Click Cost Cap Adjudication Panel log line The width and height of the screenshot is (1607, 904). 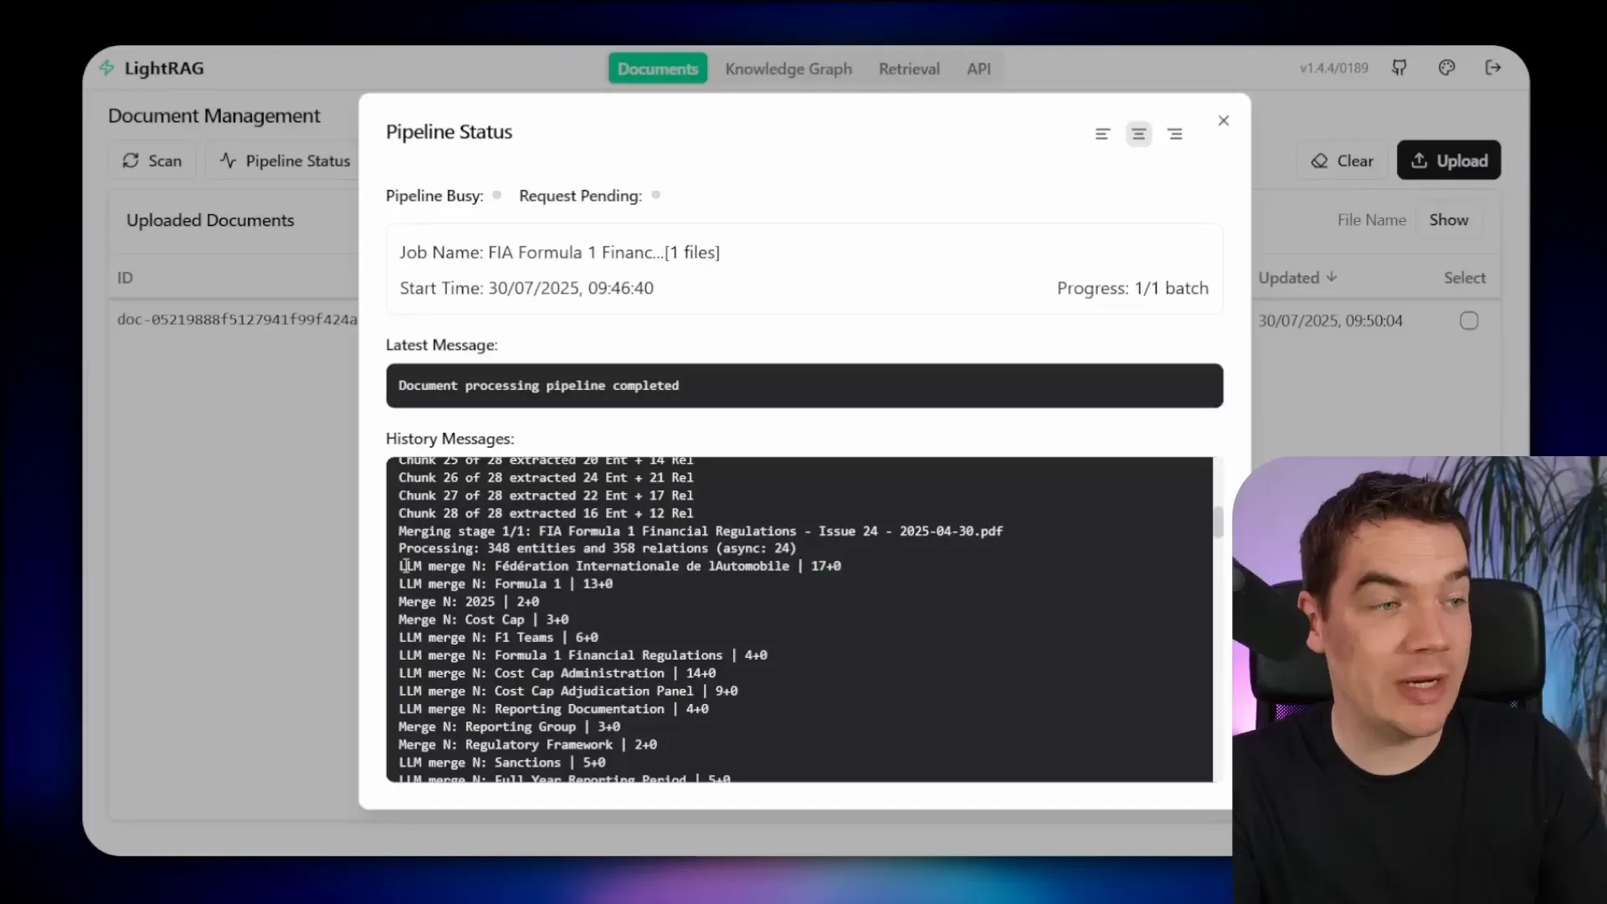coord(568,691)
